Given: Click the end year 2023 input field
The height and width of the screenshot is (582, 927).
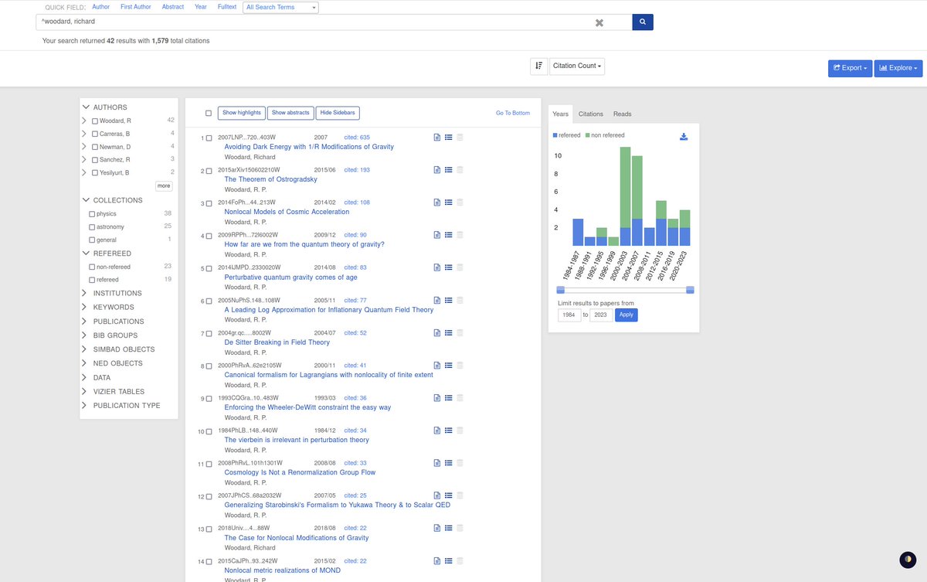Looking at the screenshot, I should (x=601, y=315).
